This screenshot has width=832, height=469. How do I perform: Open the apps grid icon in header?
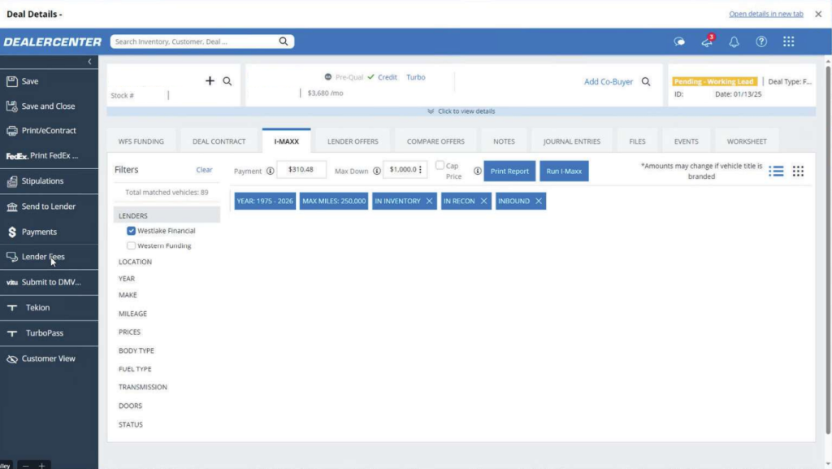click(x=788, y=41)
